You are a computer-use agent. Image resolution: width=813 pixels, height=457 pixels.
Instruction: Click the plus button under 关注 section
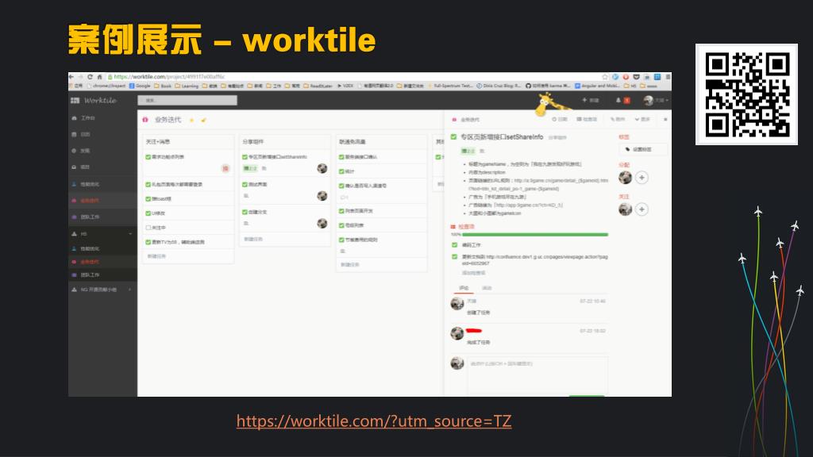coord(642,209)
